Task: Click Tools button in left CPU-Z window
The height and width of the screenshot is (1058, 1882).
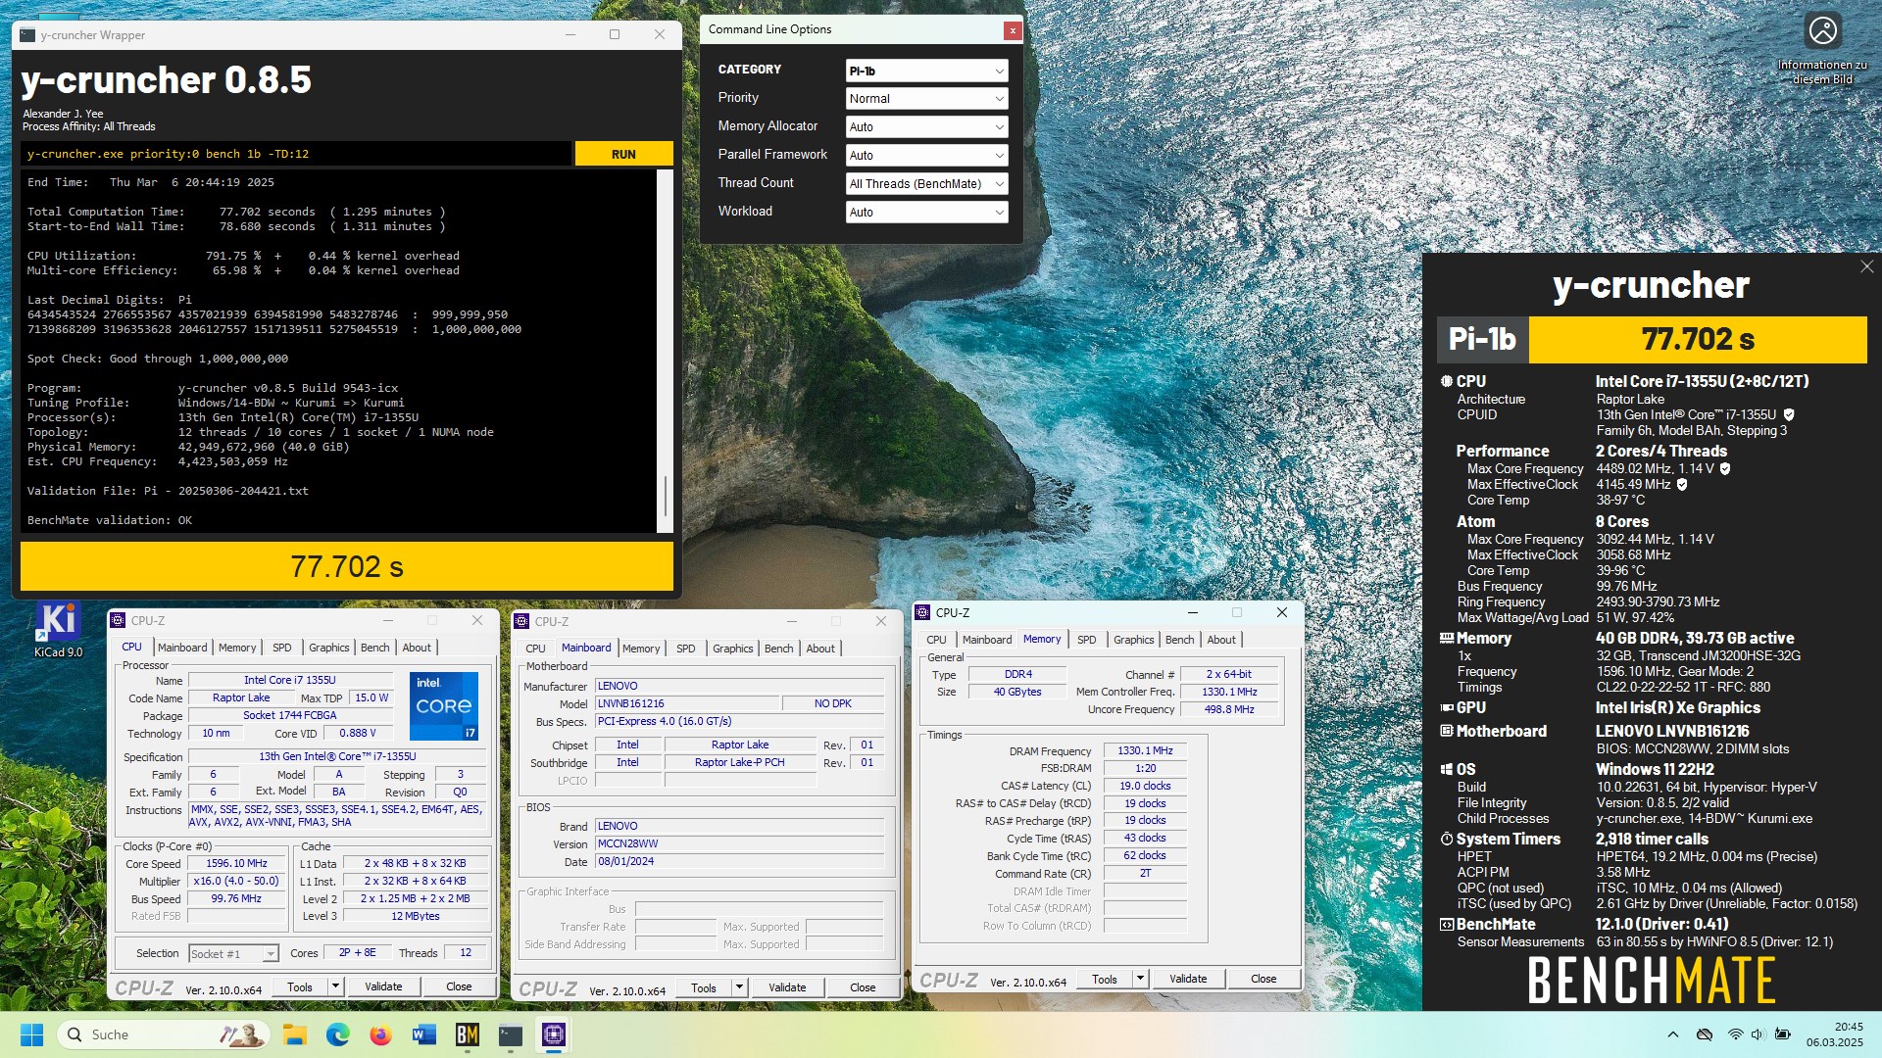Action: (300, 986)
